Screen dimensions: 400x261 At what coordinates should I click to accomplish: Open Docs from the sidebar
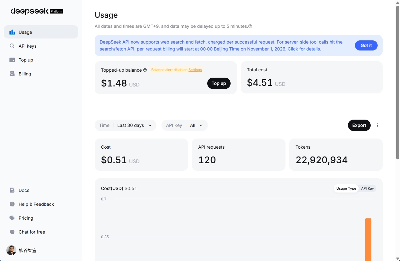pyautogui.click(x=41, y=190)
